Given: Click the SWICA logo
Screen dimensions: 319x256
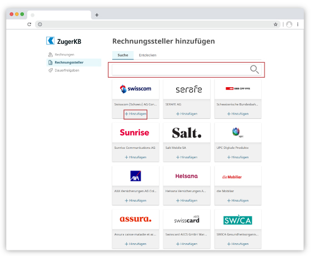Looking at the screenshot, I should pyautogui.click(x=238, y=220).
